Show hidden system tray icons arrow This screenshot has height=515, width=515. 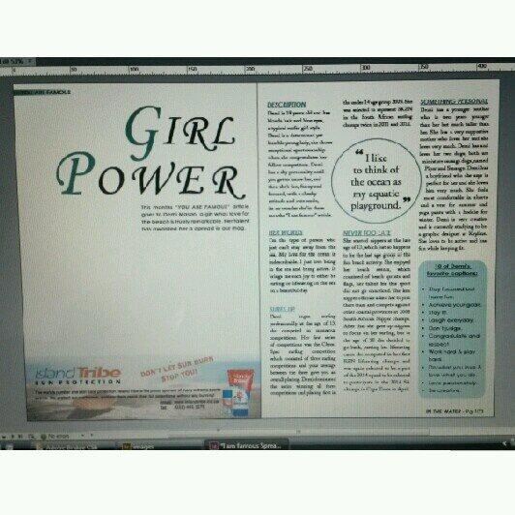click(x=505, y=444)
